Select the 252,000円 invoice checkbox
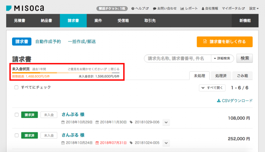This screenshot has height=152, width=265. tap(17, 135)
